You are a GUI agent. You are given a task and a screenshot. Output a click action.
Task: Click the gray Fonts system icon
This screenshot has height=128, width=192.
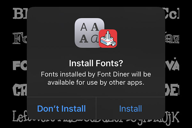[x=89, y=33]
